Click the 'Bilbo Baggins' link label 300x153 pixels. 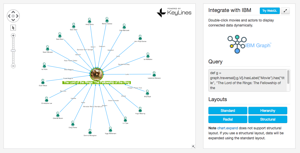click(69, 69)
